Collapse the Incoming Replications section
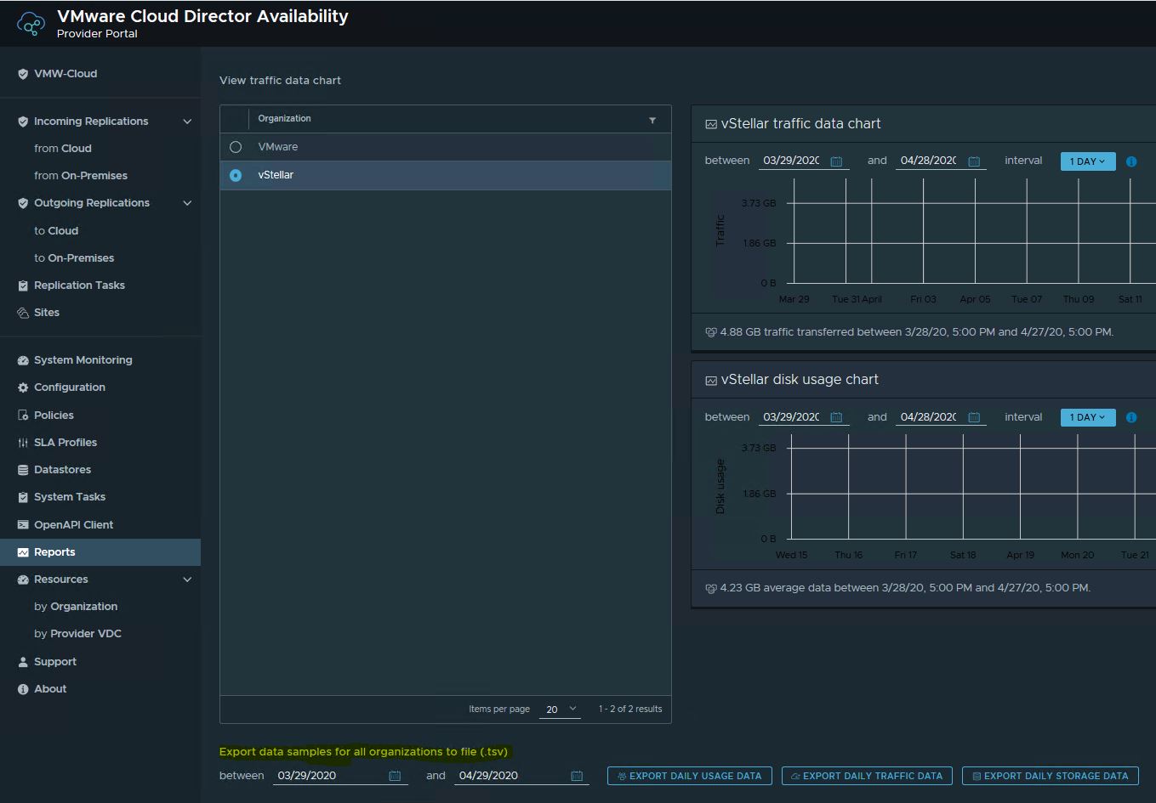This screenshot has height=803, width=1156. click(x=187, y=122)
